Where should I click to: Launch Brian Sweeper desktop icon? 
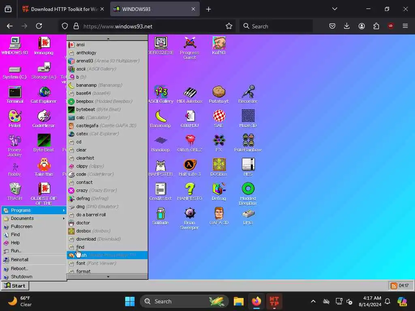point(190,218)
